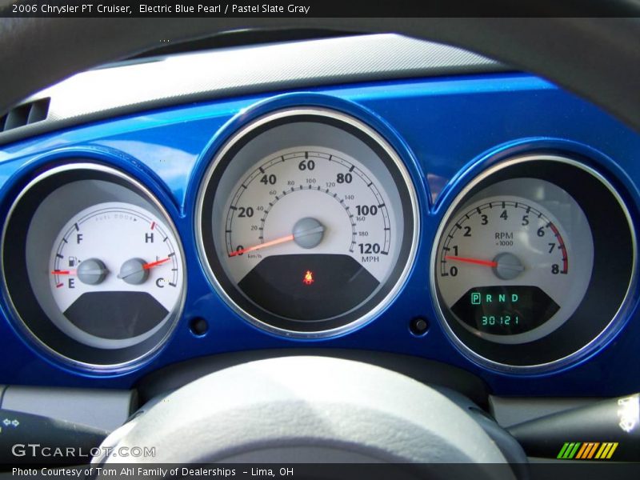
Task: Click the H marking on temperature gauge
Action: tap(150, 238)
